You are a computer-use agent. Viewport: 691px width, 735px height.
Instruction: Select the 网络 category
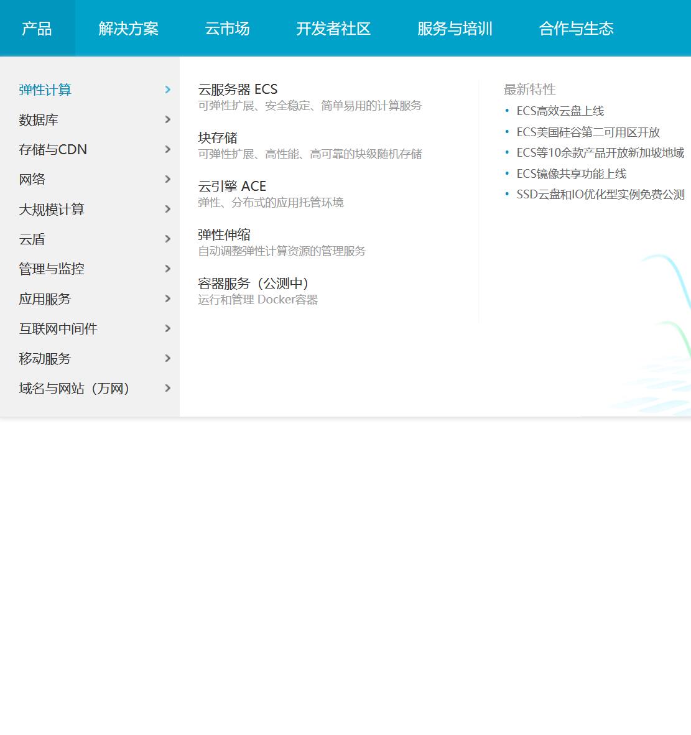32,179
